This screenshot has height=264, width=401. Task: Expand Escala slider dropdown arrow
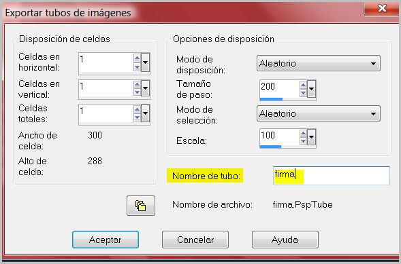coord(311,137)
